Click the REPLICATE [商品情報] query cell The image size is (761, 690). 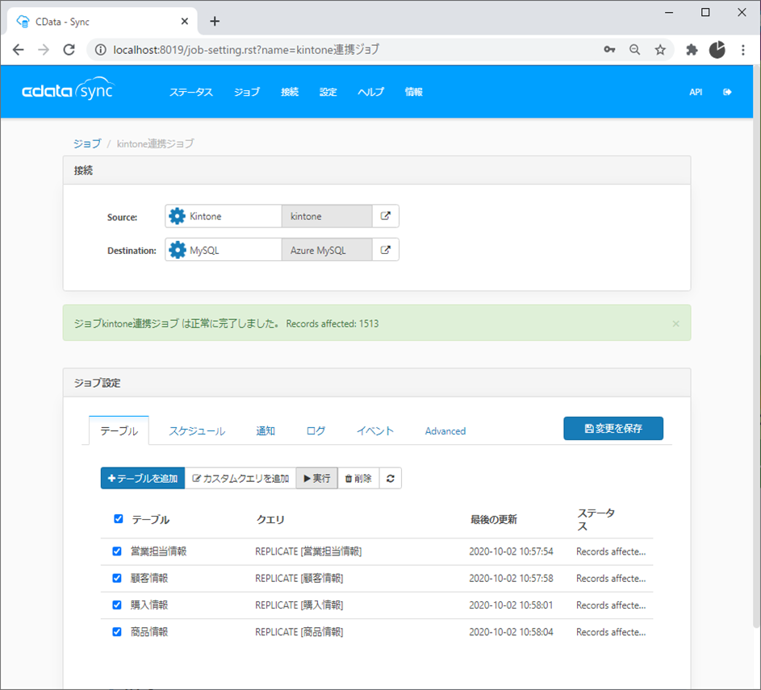[x=299, y=632]
